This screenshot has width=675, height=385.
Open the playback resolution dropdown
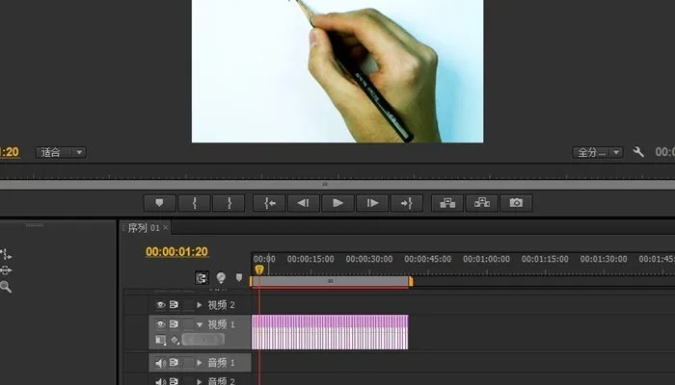(598, 152)
